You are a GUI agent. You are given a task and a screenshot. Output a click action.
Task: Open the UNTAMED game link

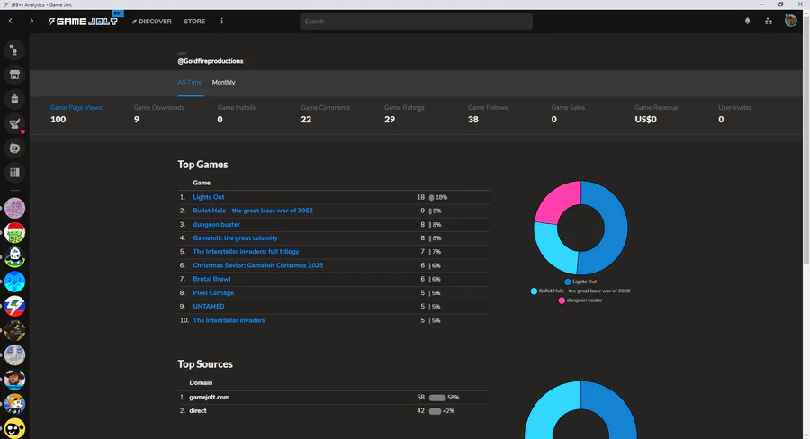[209, 306]
